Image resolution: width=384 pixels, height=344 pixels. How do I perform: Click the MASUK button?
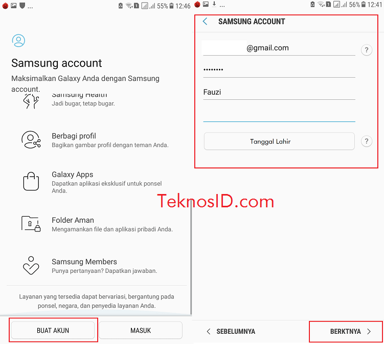[x=141, y=330]
